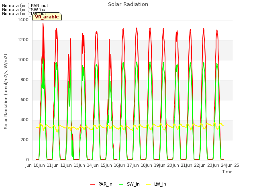Click the 800 y-axis tick label
257x192 pixels.
[x=24, y=80]
